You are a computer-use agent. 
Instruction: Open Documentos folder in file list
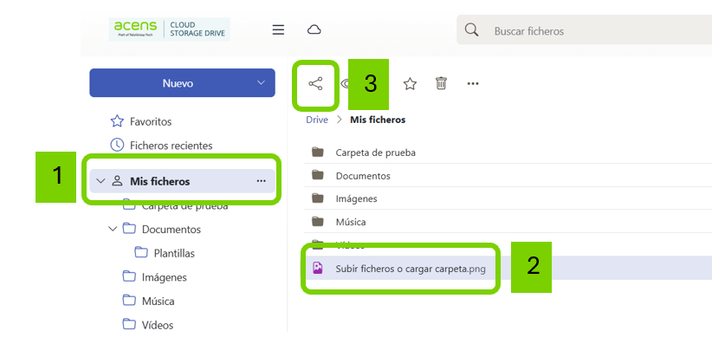[x=363, y=175]
